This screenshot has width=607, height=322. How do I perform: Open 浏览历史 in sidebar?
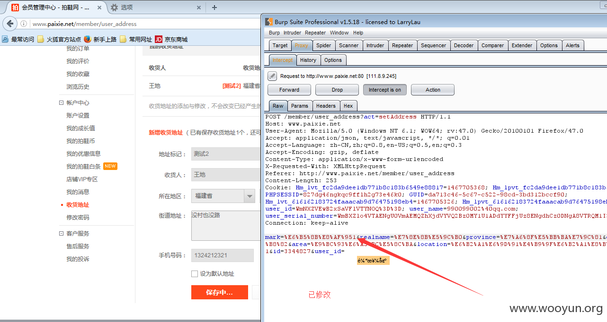click(x=78, y=86)
